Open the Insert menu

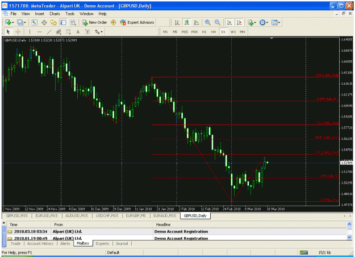(x=39, y=14)
